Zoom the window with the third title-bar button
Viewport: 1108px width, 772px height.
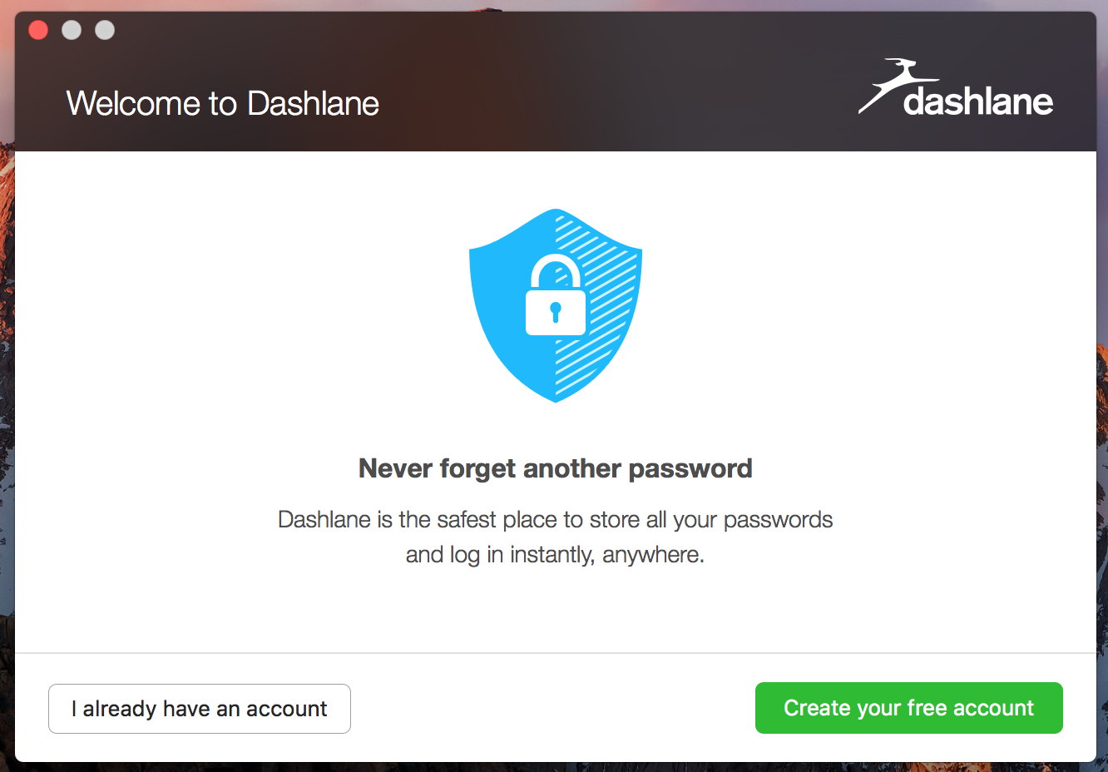point(105,31)
